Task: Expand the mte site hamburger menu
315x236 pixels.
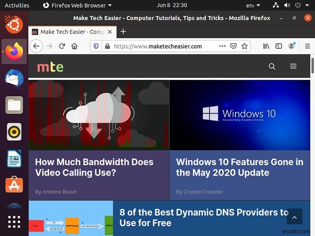Action: tap(293, 66)
